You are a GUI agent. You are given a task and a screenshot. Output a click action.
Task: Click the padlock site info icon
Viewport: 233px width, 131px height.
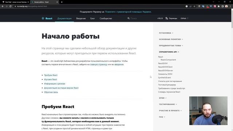15,7
